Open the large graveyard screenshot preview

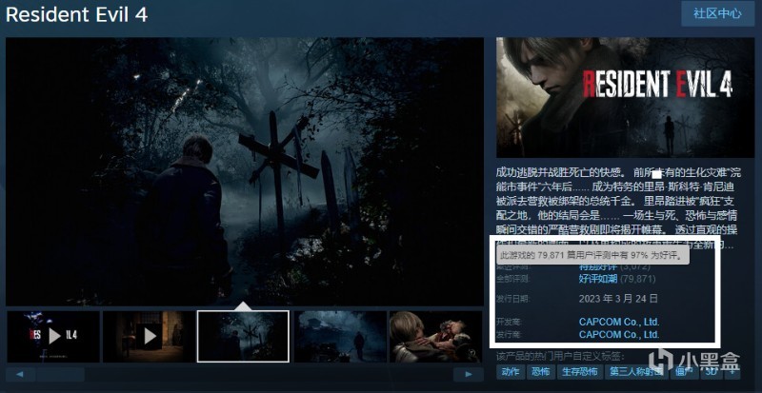245,171
